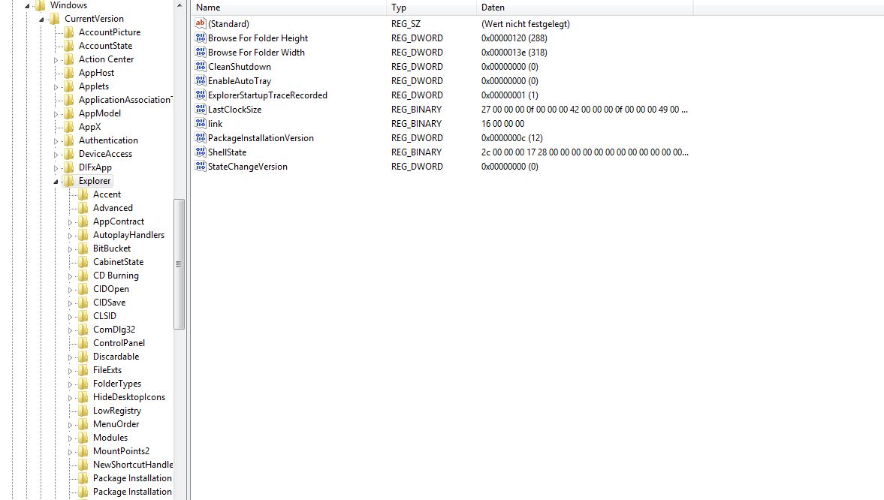Image resolution: width=884 pixels, height=500 pixels.
Task: Collapse the CurrentVersion key
Action: (x=41, y=20)
